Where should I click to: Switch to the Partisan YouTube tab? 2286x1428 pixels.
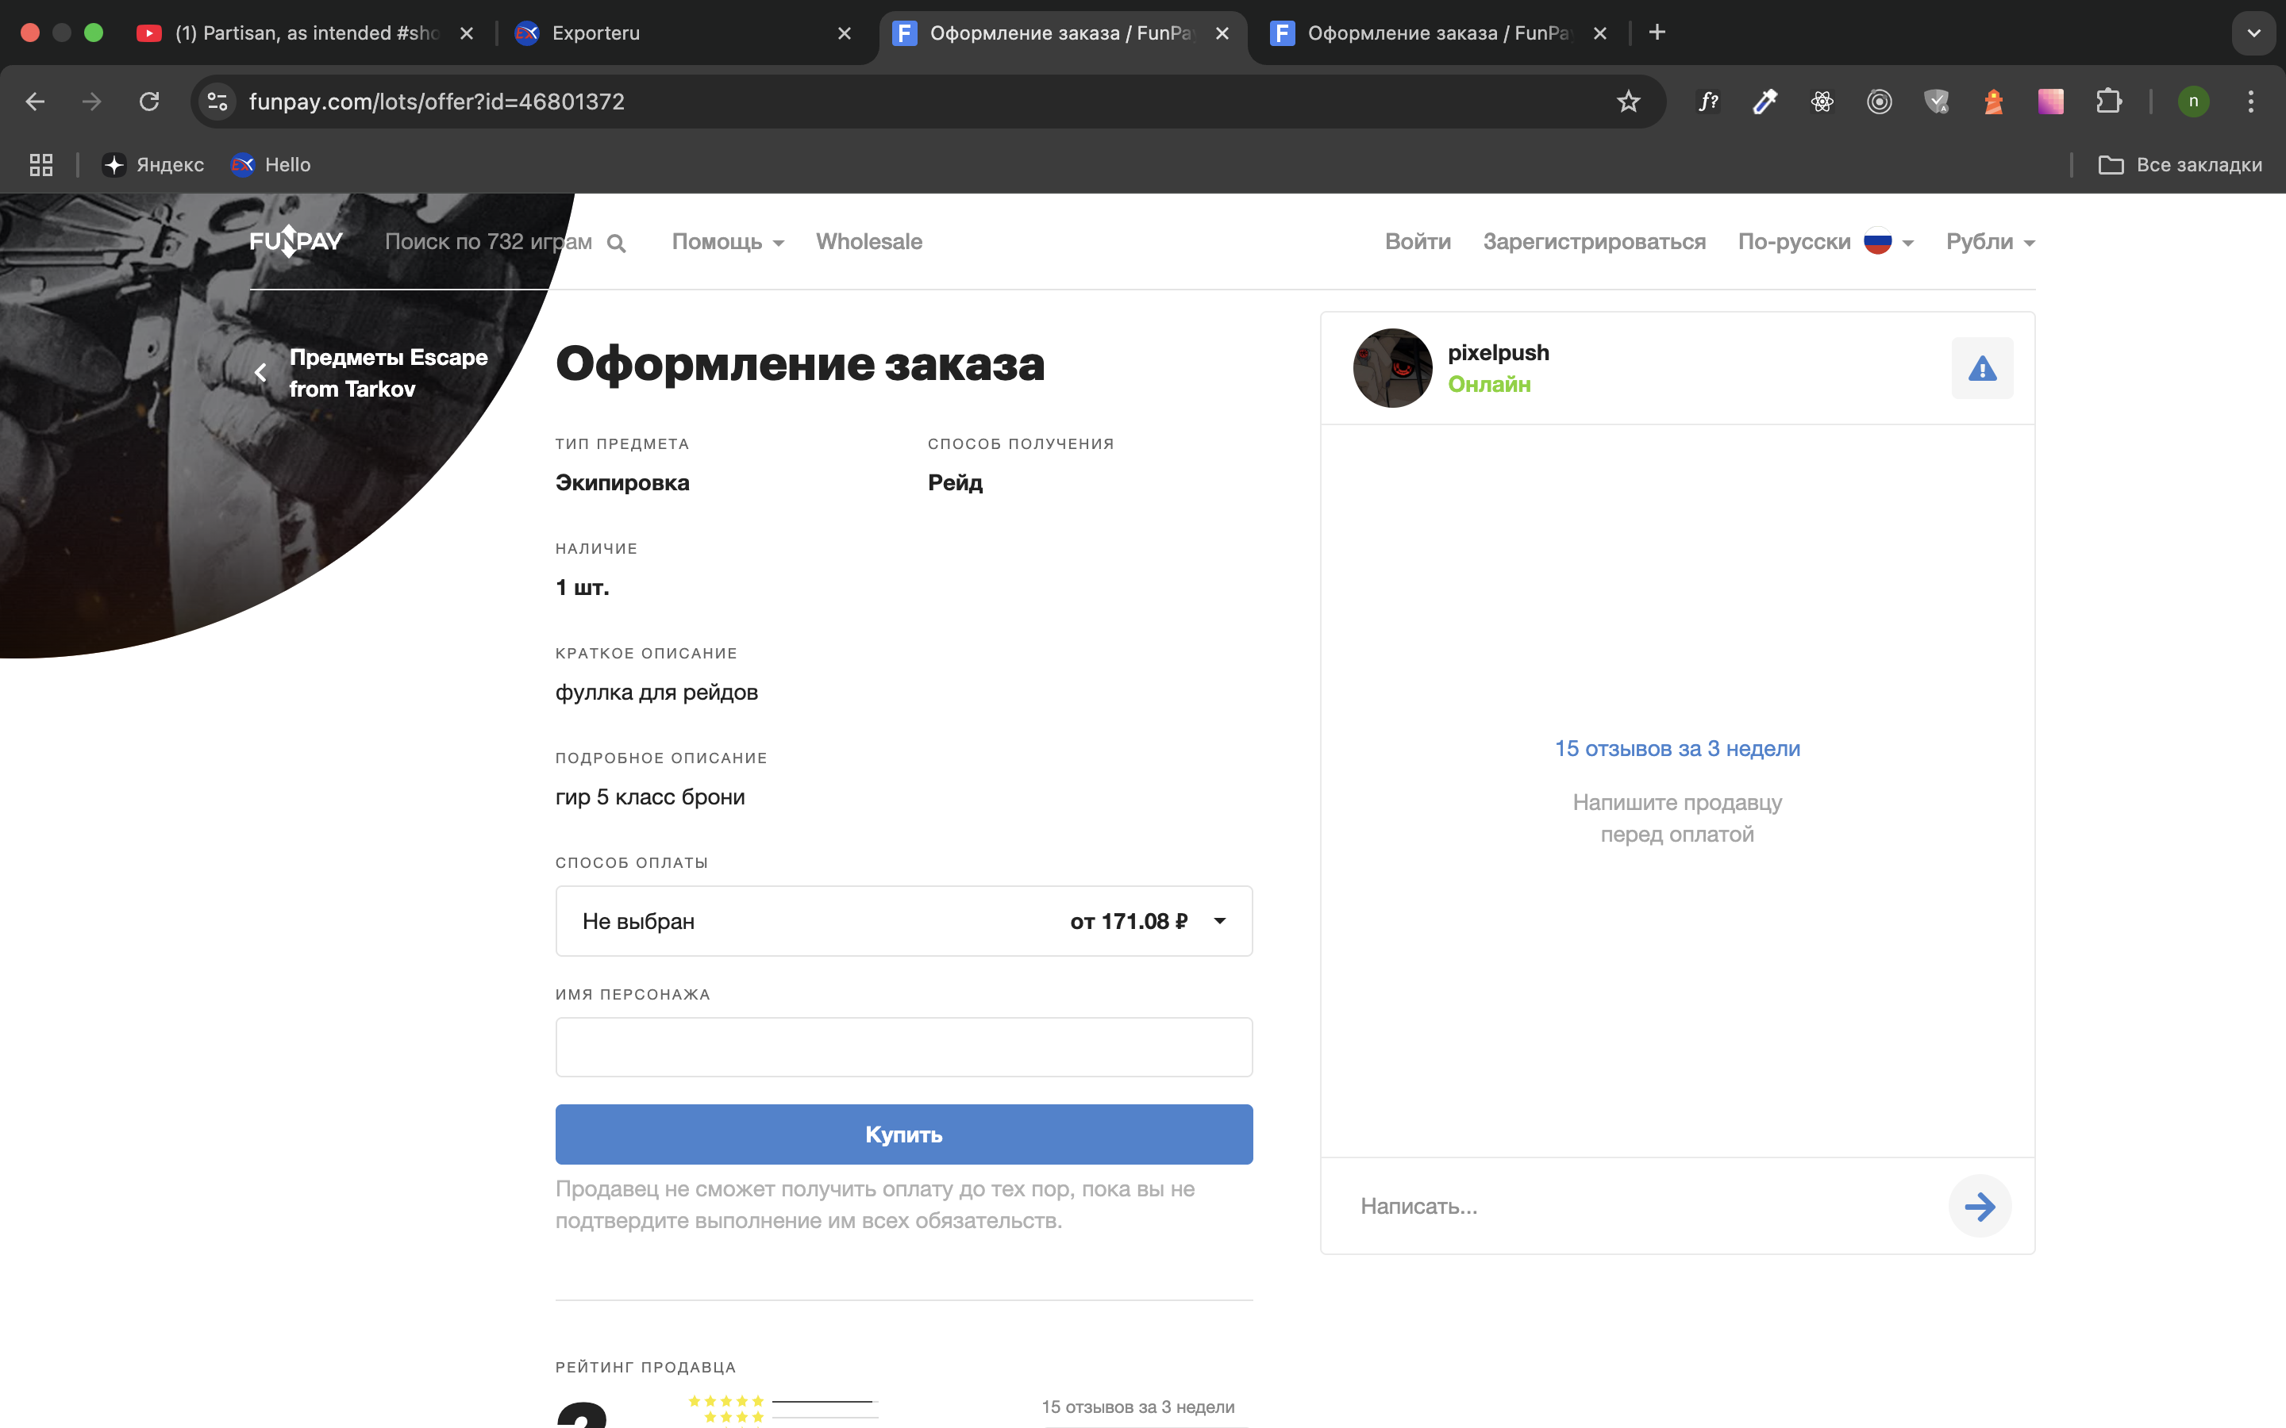point(307,33)
